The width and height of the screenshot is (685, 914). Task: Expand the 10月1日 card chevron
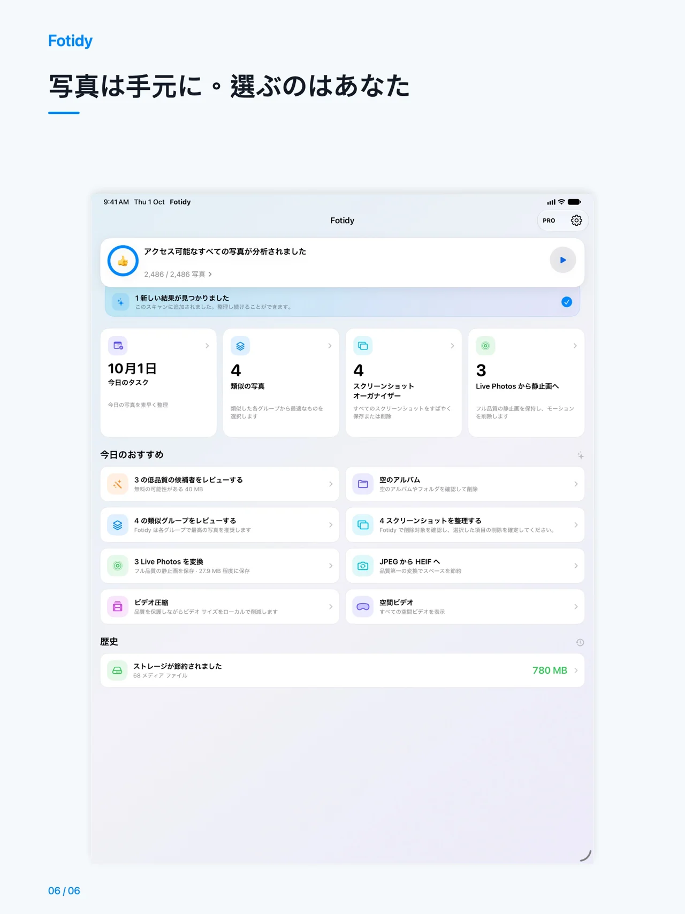207,346
